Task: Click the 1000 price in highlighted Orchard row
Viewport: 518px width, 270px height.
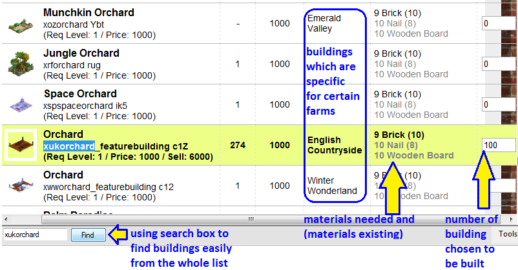Action: pos(280,145)
